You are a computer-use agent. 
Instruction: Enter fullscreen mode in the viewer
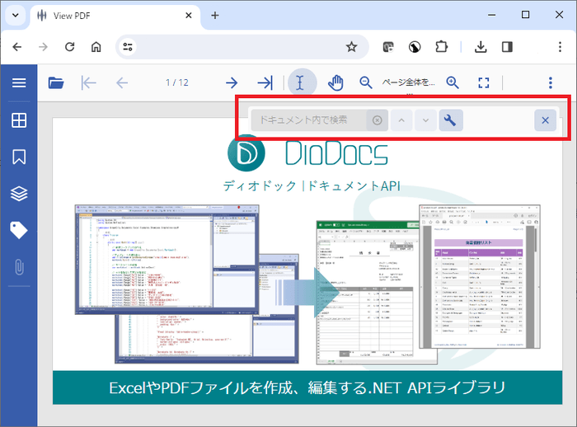tap(484, 82)
